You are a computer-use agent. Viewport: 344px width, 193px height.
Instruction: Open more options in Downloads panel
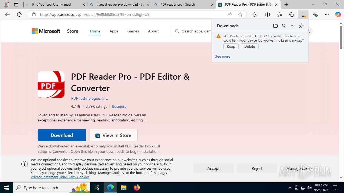(x=292, y=26)
